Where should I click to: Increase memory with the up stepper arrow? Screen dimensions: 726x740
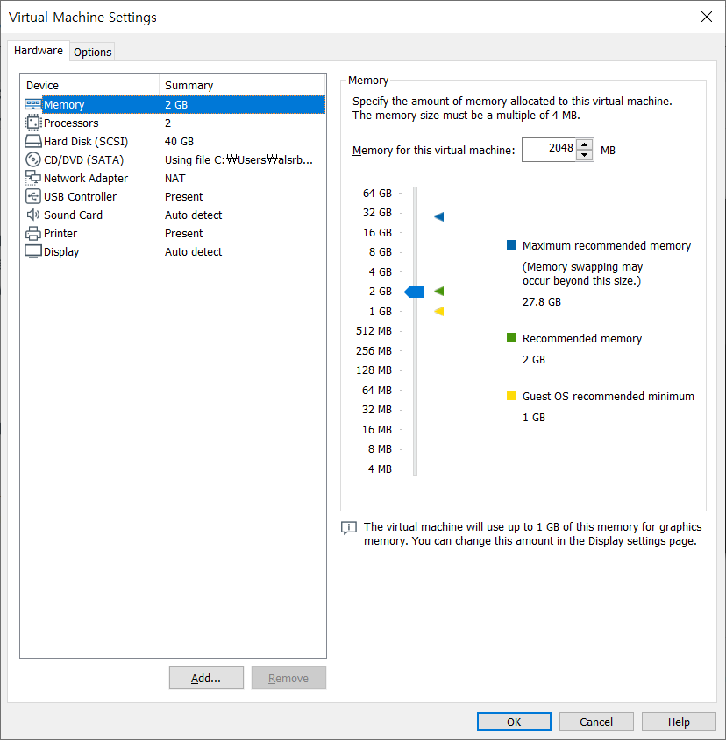[x=585, y=144]
